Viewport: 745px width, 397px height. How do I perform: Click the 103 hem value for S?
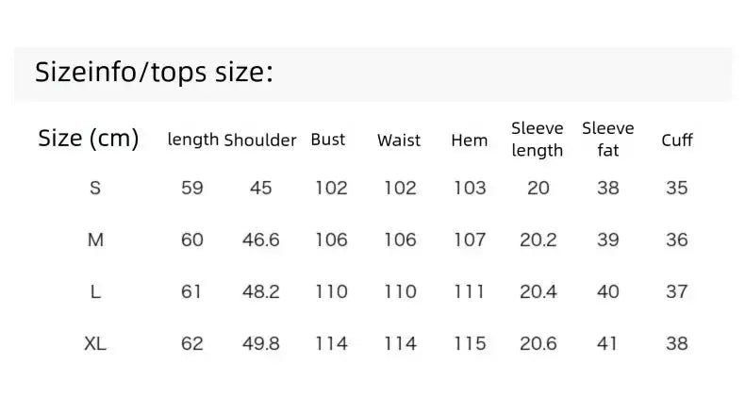470,188
